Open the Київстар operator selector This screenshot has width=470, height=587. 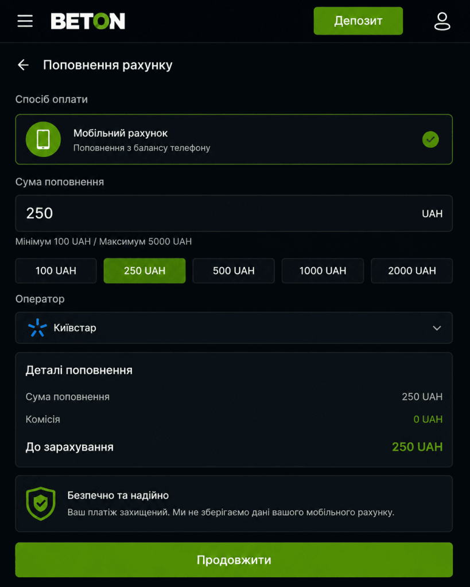click(x=234, y=327)
